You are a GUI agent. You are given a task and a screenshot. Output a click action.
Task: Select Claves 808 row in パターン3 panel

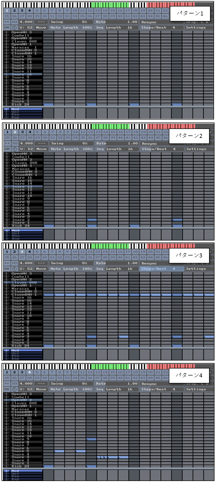pos(23,282)
